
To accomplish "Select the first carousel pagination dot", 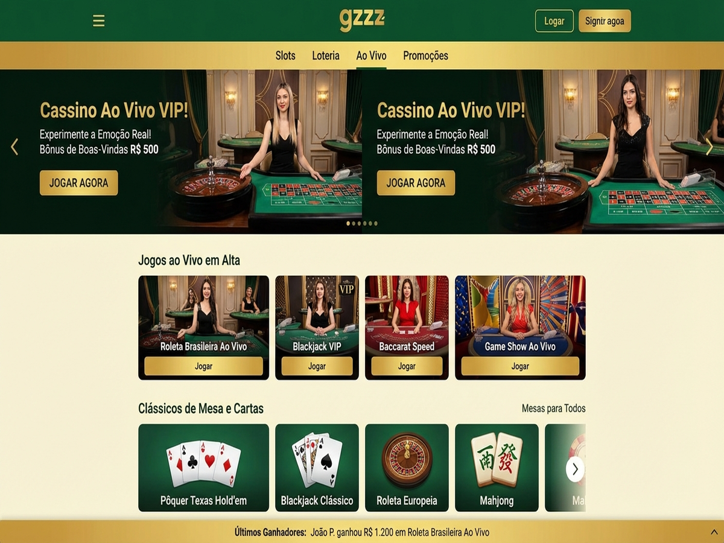I will pyautogui.click(x=348, y=223).
